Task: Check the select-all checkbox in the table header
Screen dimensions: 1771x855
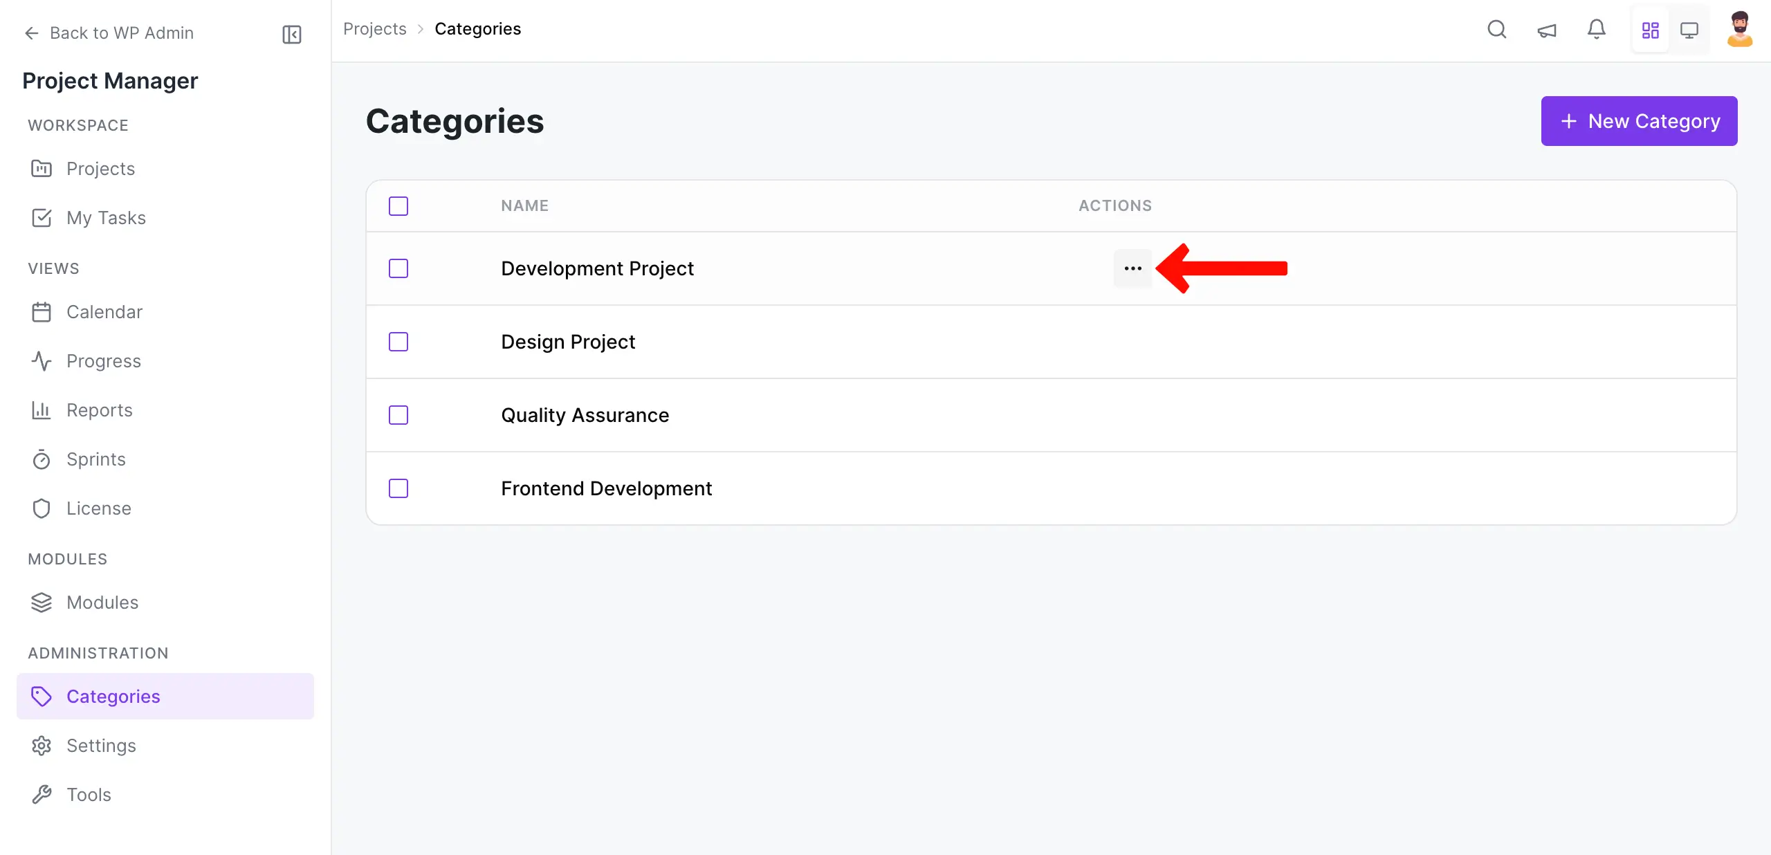Action: [x=399, y=205]
